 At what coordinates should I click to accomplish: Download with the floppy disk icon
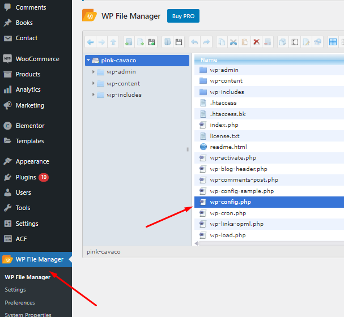coord(179,42)
